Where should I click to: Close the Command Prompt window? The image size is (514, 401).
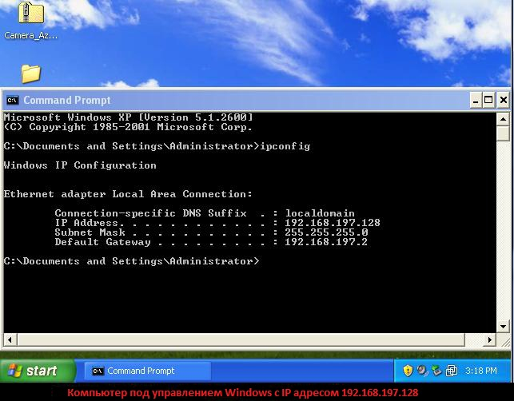tap(503, 100)
